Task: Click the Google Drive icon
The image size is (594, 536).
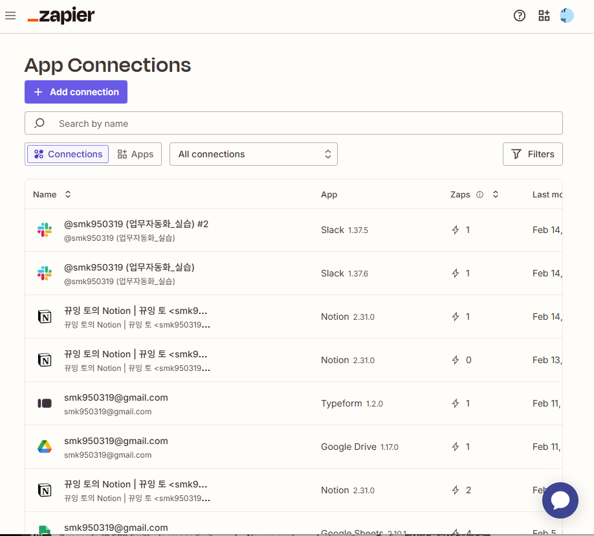Action: [45, 447]
